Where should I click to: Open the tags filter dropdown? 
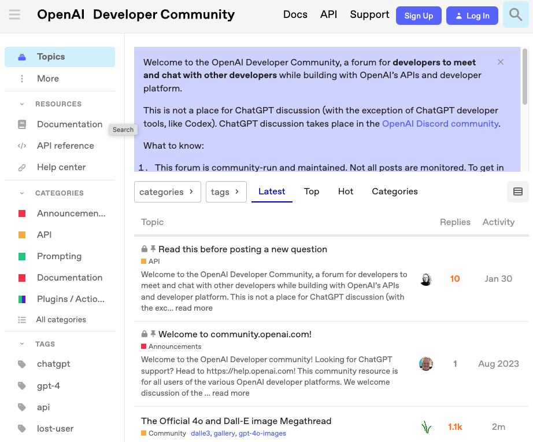pyautogui.click(x=226, y=192)
